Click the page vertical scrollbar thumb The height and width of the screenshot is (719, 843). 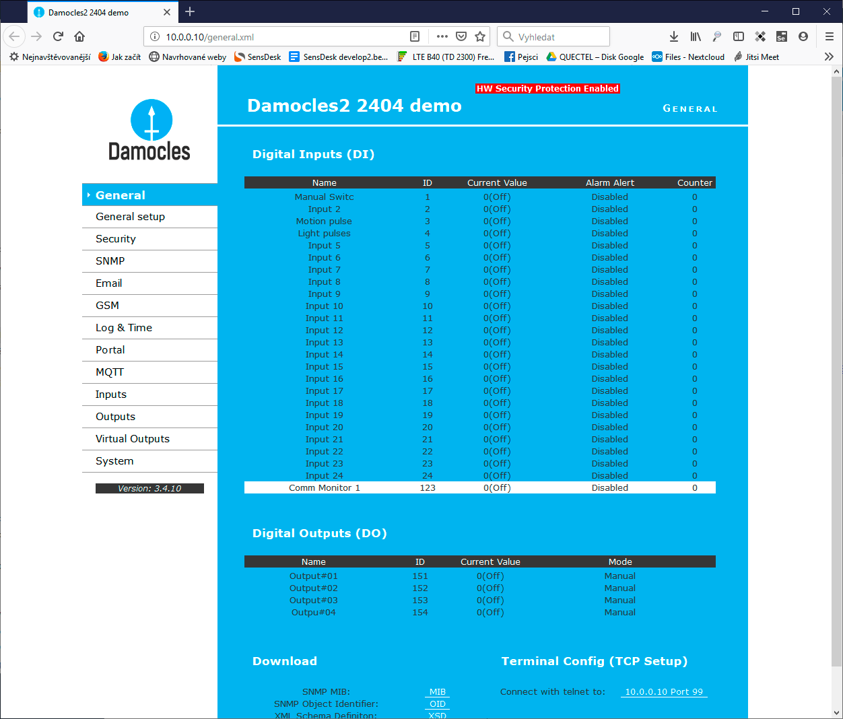click(x=837, y=370)
